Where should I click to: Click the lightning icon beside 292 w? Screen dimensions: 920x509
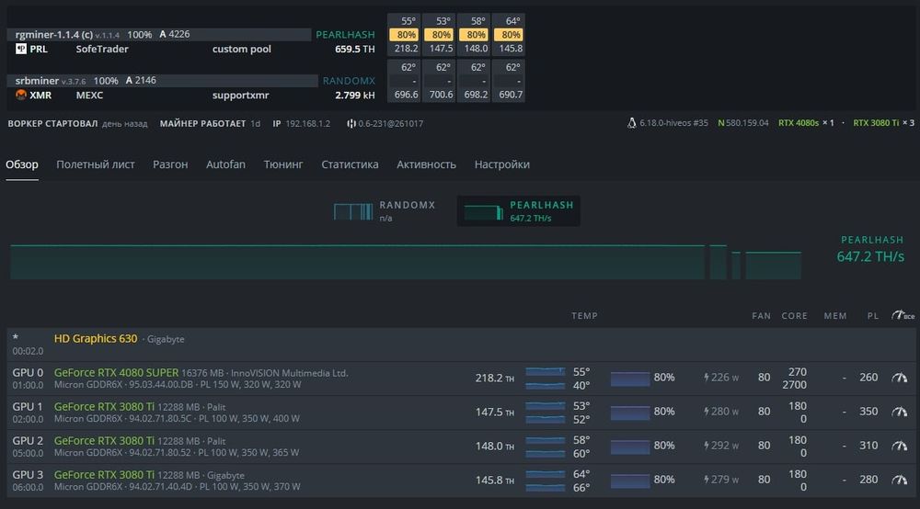click(x=707, y=446)
